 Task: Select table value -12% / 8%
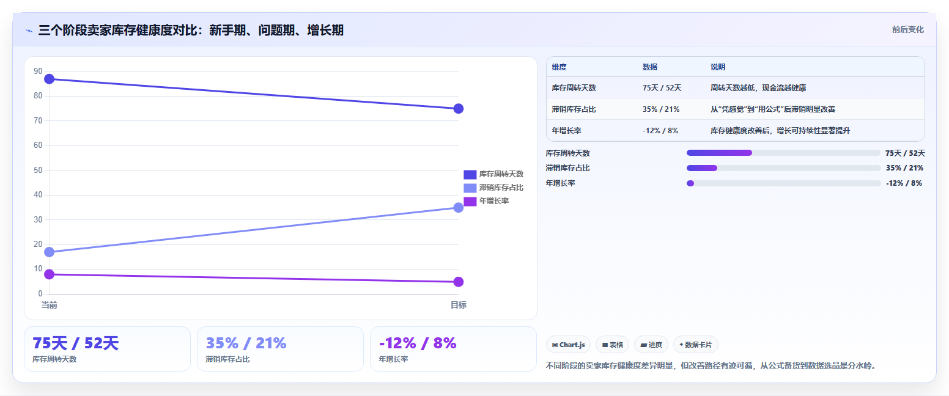(660, 131)
